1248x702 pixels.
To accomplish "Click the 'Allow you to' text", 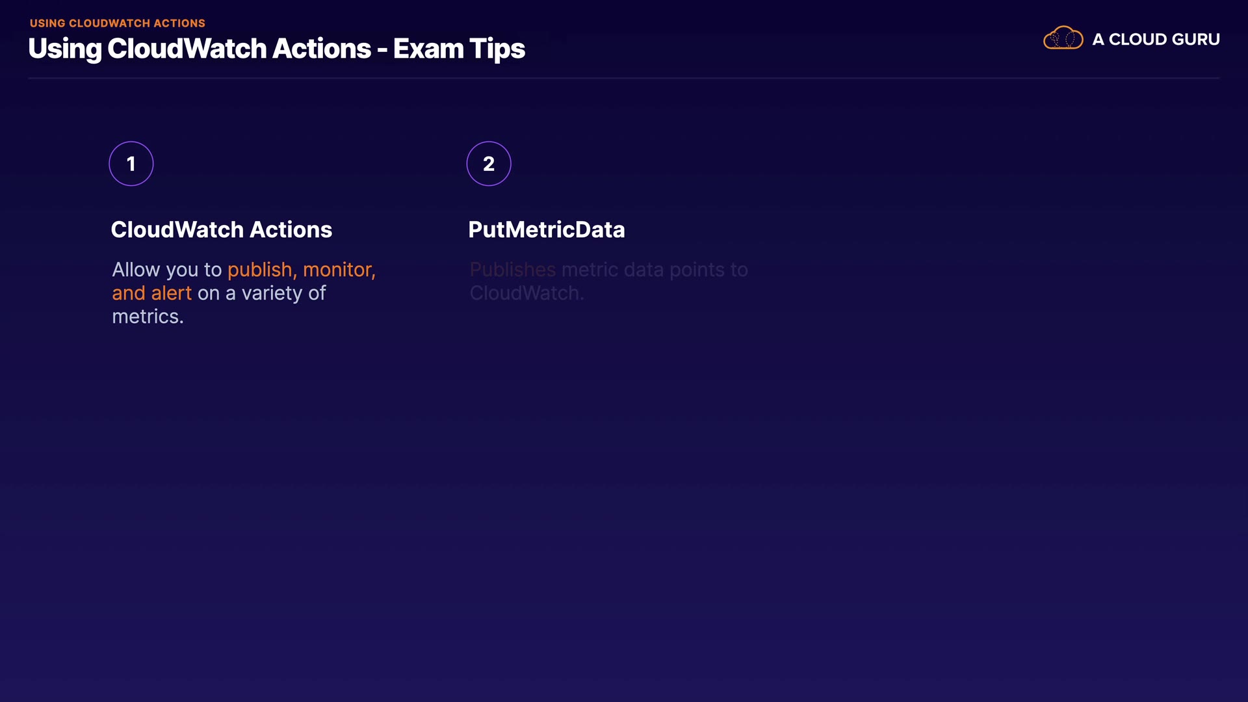I will tap(166, 270).
